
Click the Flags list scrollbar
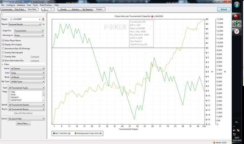[43, 96]
